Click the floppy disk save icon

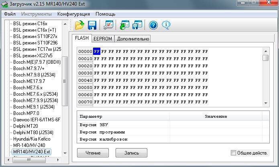click(92, 25)
